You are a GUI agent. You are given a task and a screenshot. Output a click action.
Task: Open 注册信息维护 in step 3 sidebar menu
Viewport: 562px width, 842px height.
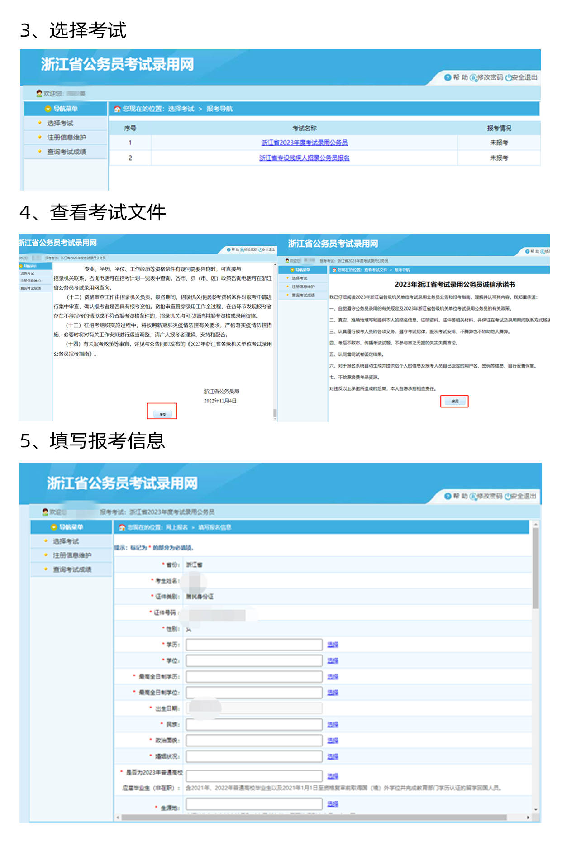pyautogui.click(x=67, y=137)
